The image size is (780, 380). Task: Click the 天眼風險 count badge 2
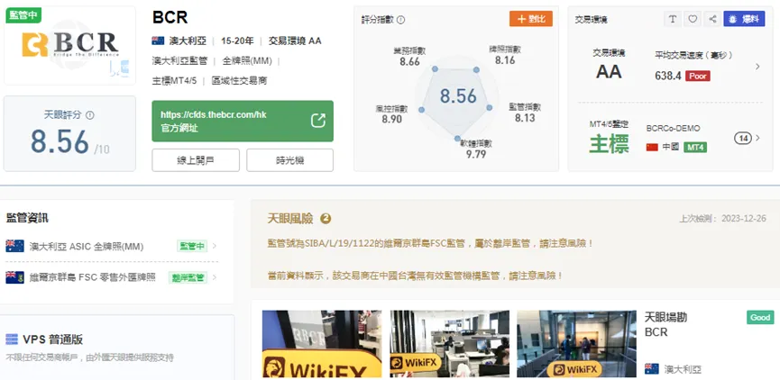click(x=326, y=219)
